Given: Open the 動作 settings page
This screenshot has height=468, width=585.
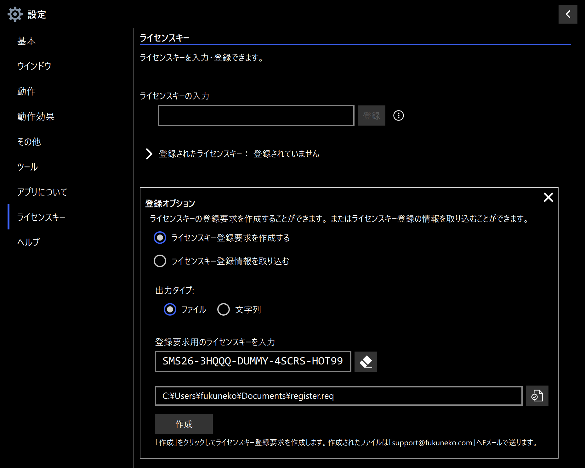Looking at the screenshot, I should coord(26,91).
